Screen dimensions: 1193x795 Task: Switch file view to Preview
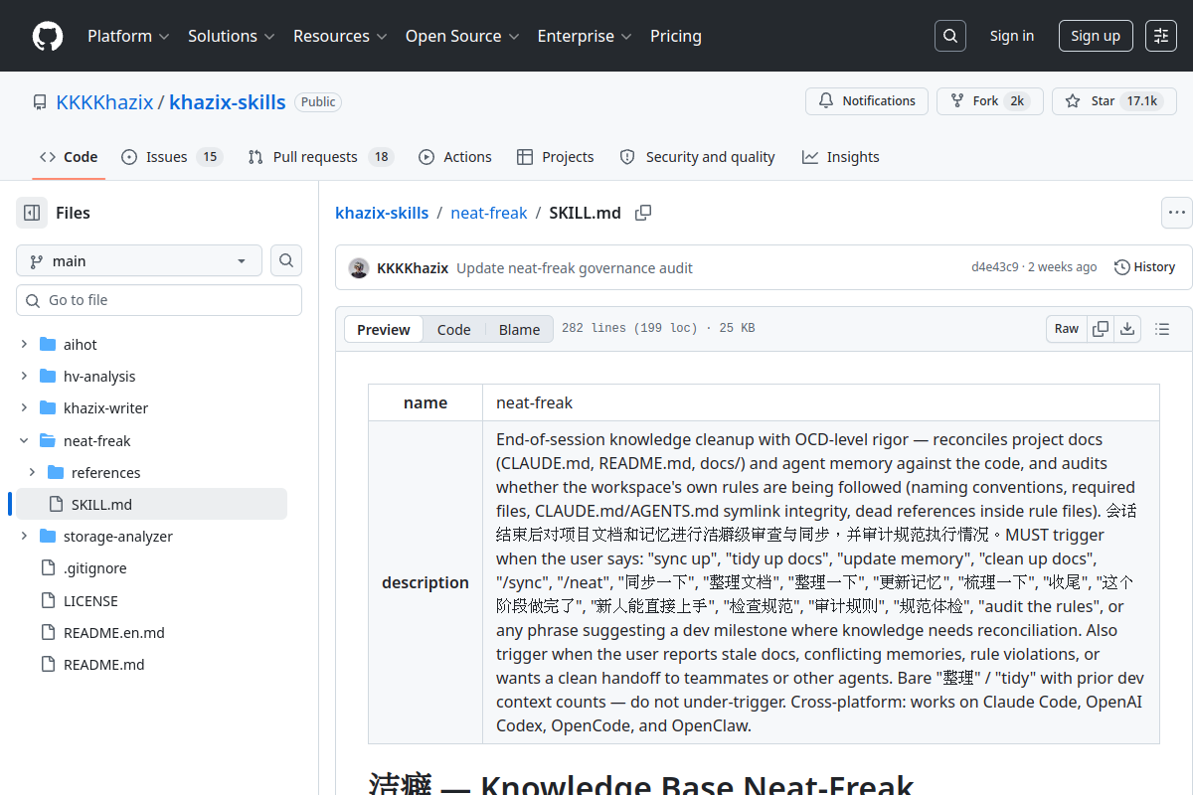click(x=384, y=329)
